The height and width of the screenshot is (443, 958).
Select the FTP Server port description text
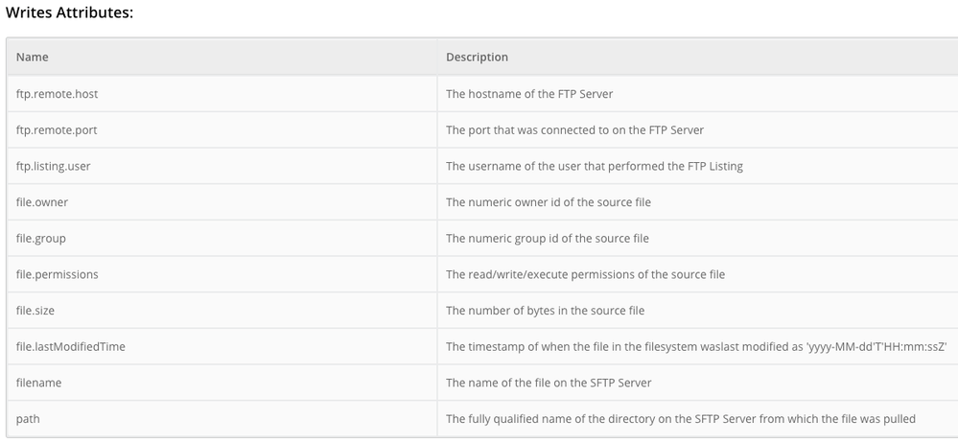575,129
